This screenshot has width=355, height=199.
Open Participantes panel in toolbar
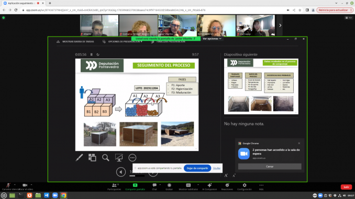click(x=114, y=187)
